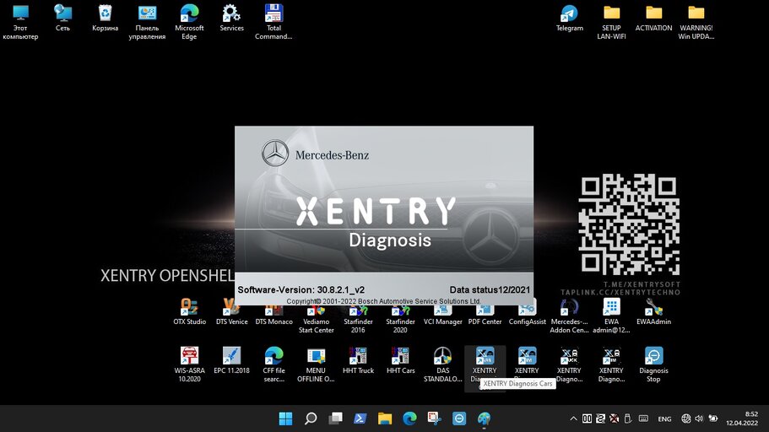Open the Windows Start menu
Screen dimensions: 769x432
[x=285, y=418]
